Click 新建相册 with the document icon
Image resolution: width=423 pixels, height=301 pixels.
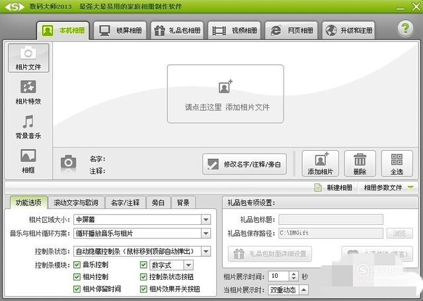point(334,187)
